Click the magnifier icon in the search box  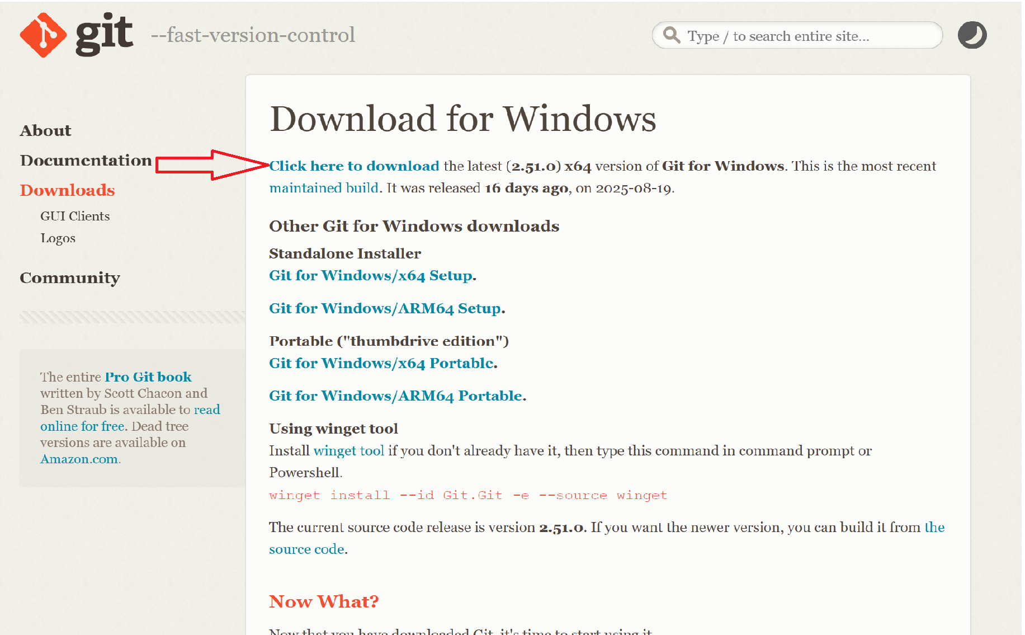pos(672,35)
